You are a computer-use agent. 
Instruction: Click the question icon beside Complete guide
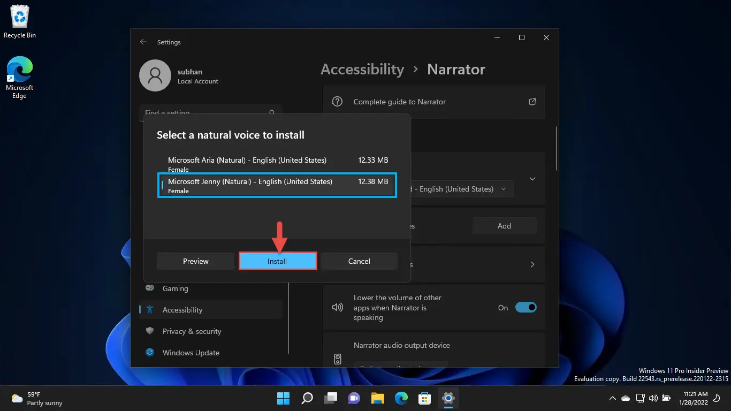click(x=337, y=102)
